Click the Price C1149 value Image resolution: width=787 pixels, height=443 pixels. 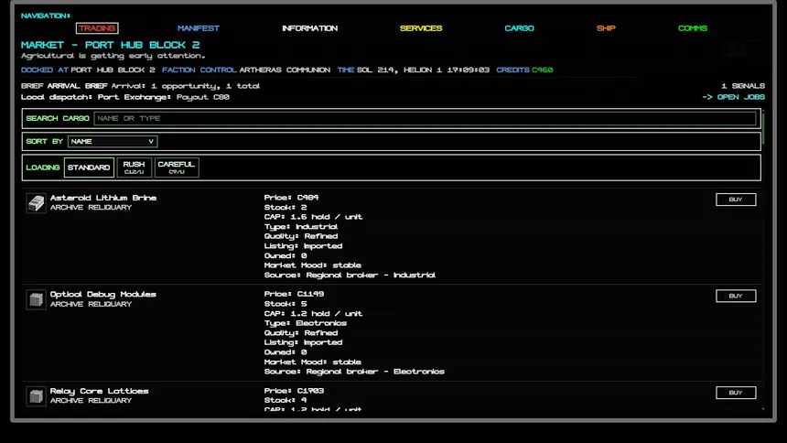pyautogui.click(x=294, y=294)
